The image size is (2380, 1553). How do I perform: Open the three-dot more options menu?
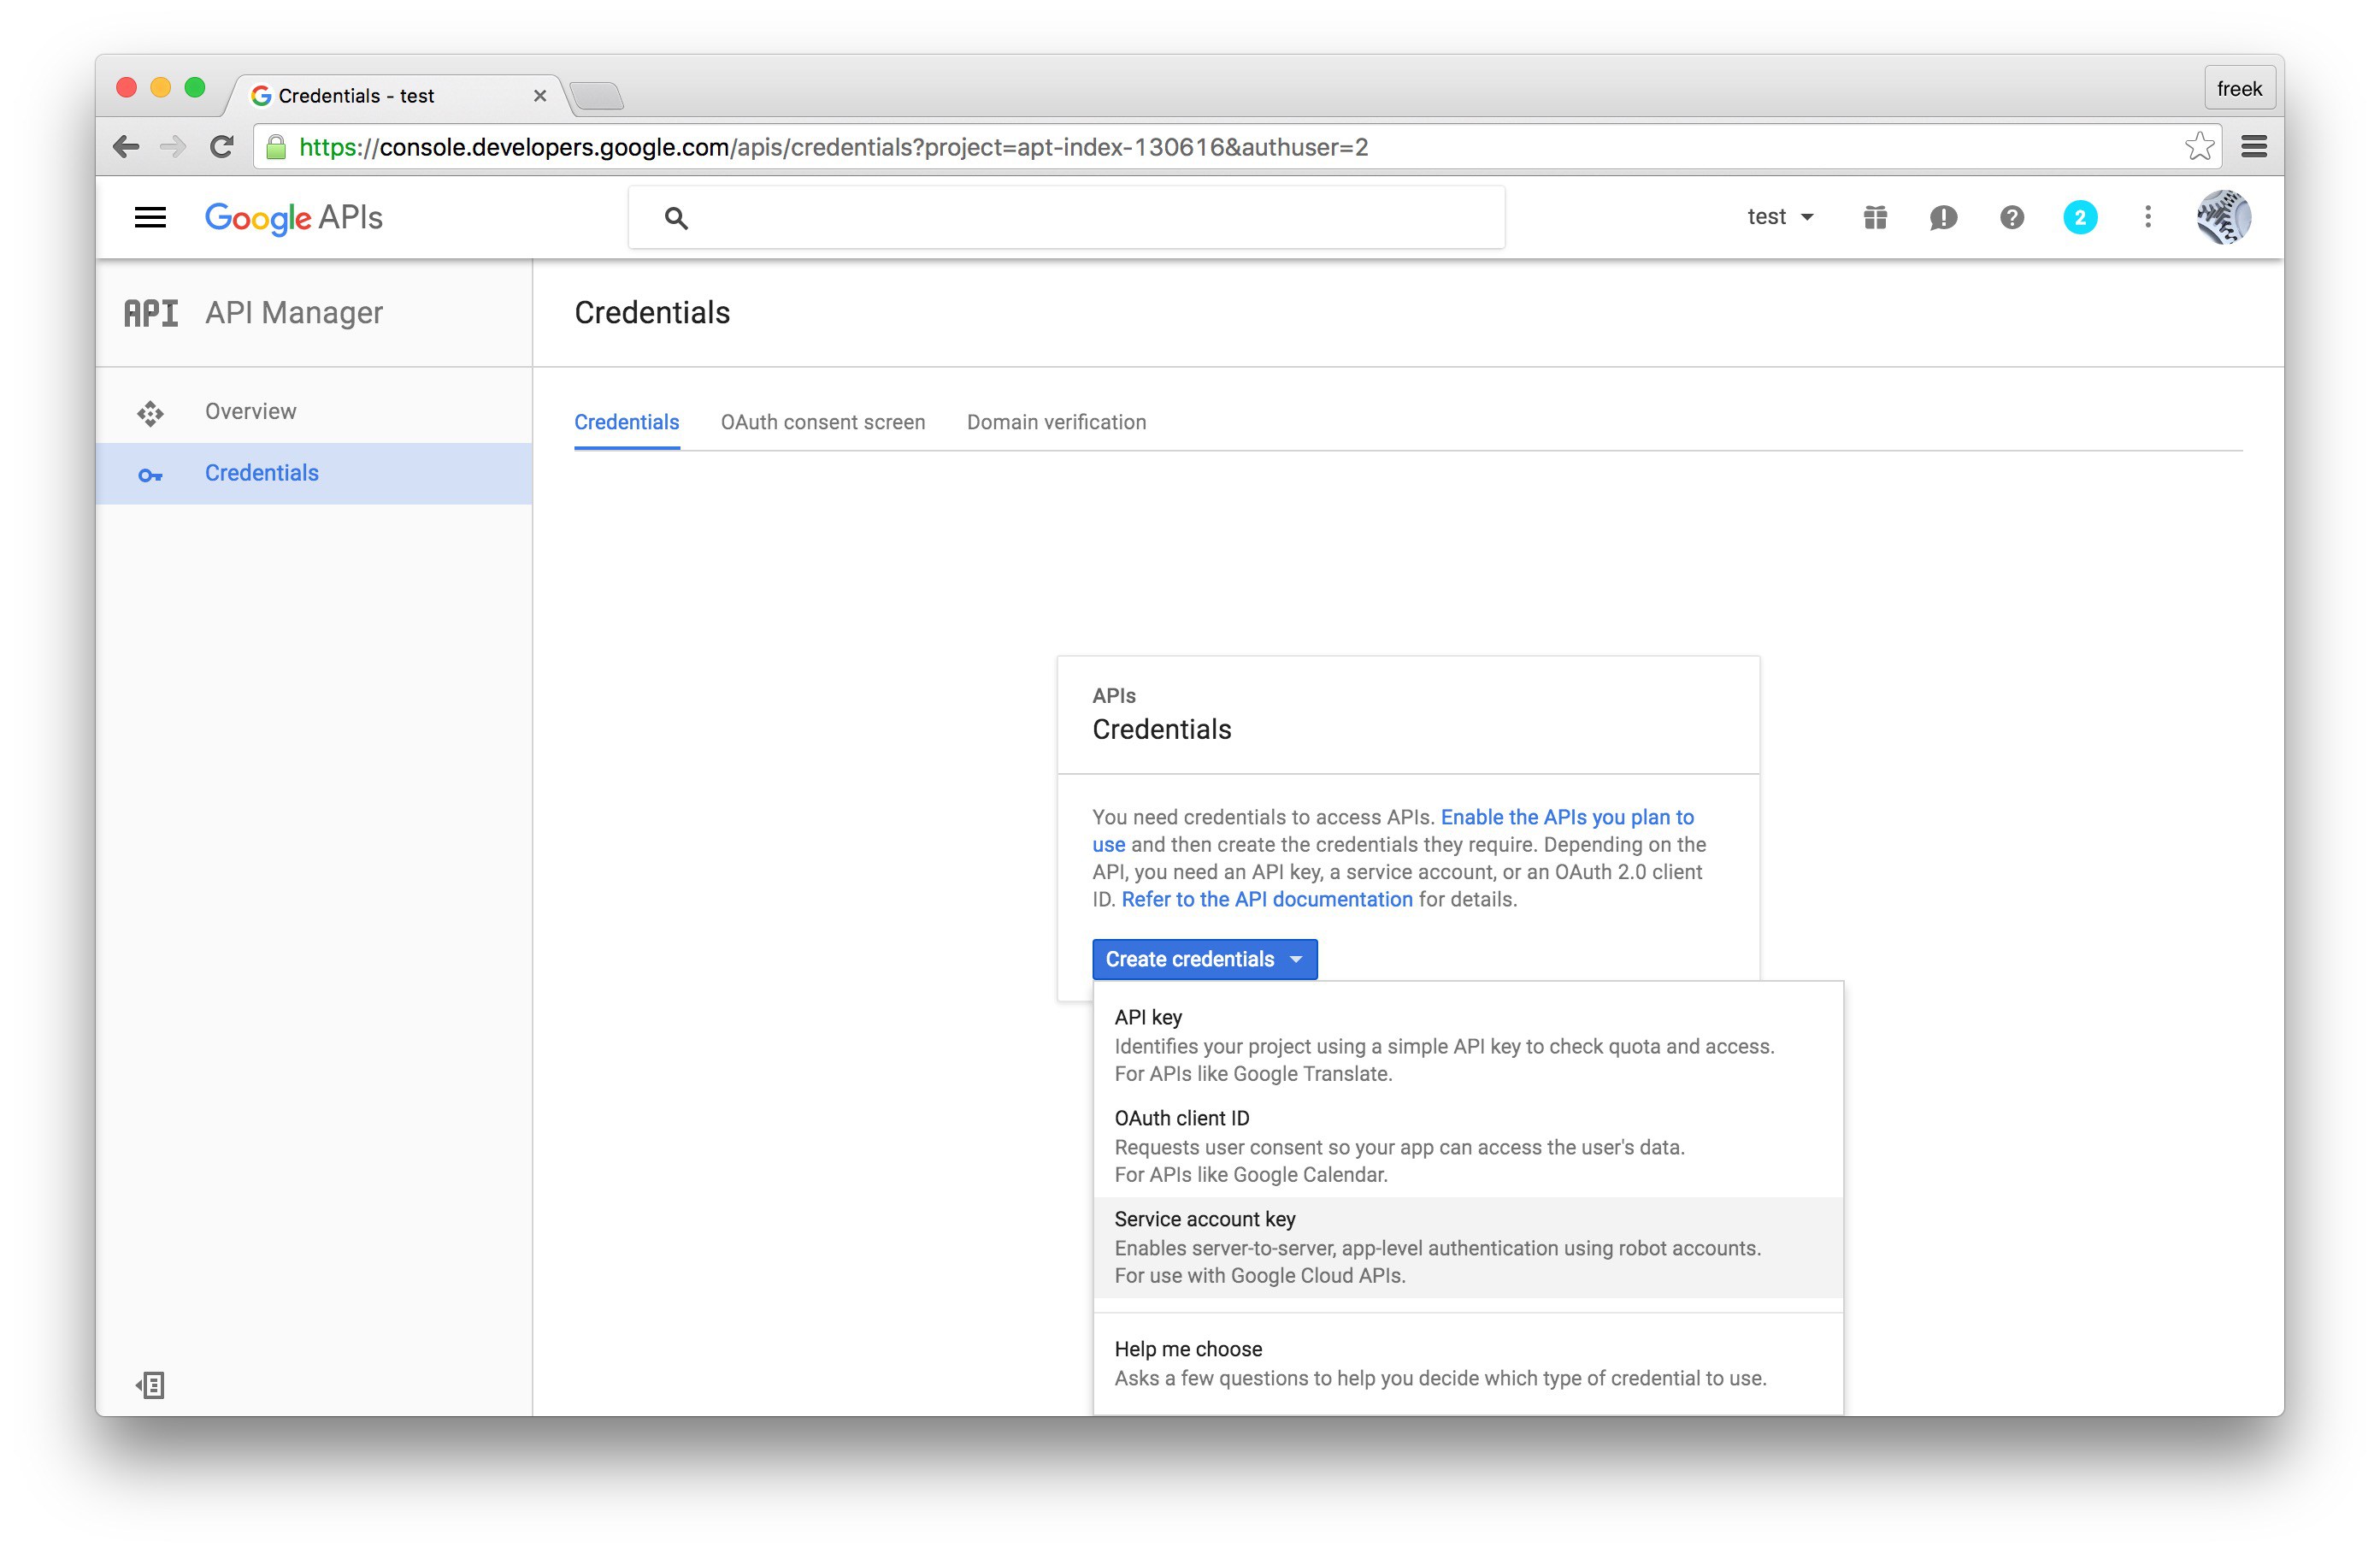[2147, 217]
